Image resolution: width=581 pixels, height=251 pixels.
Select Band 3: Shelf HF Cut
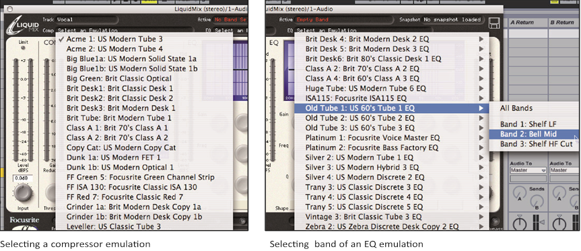[534, 144]
